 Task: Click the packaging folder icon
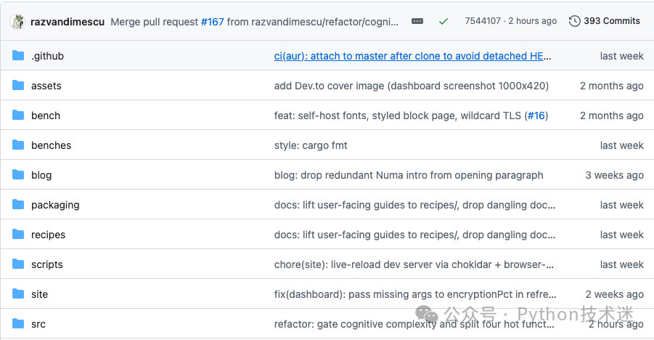click(x=18, y=205)
